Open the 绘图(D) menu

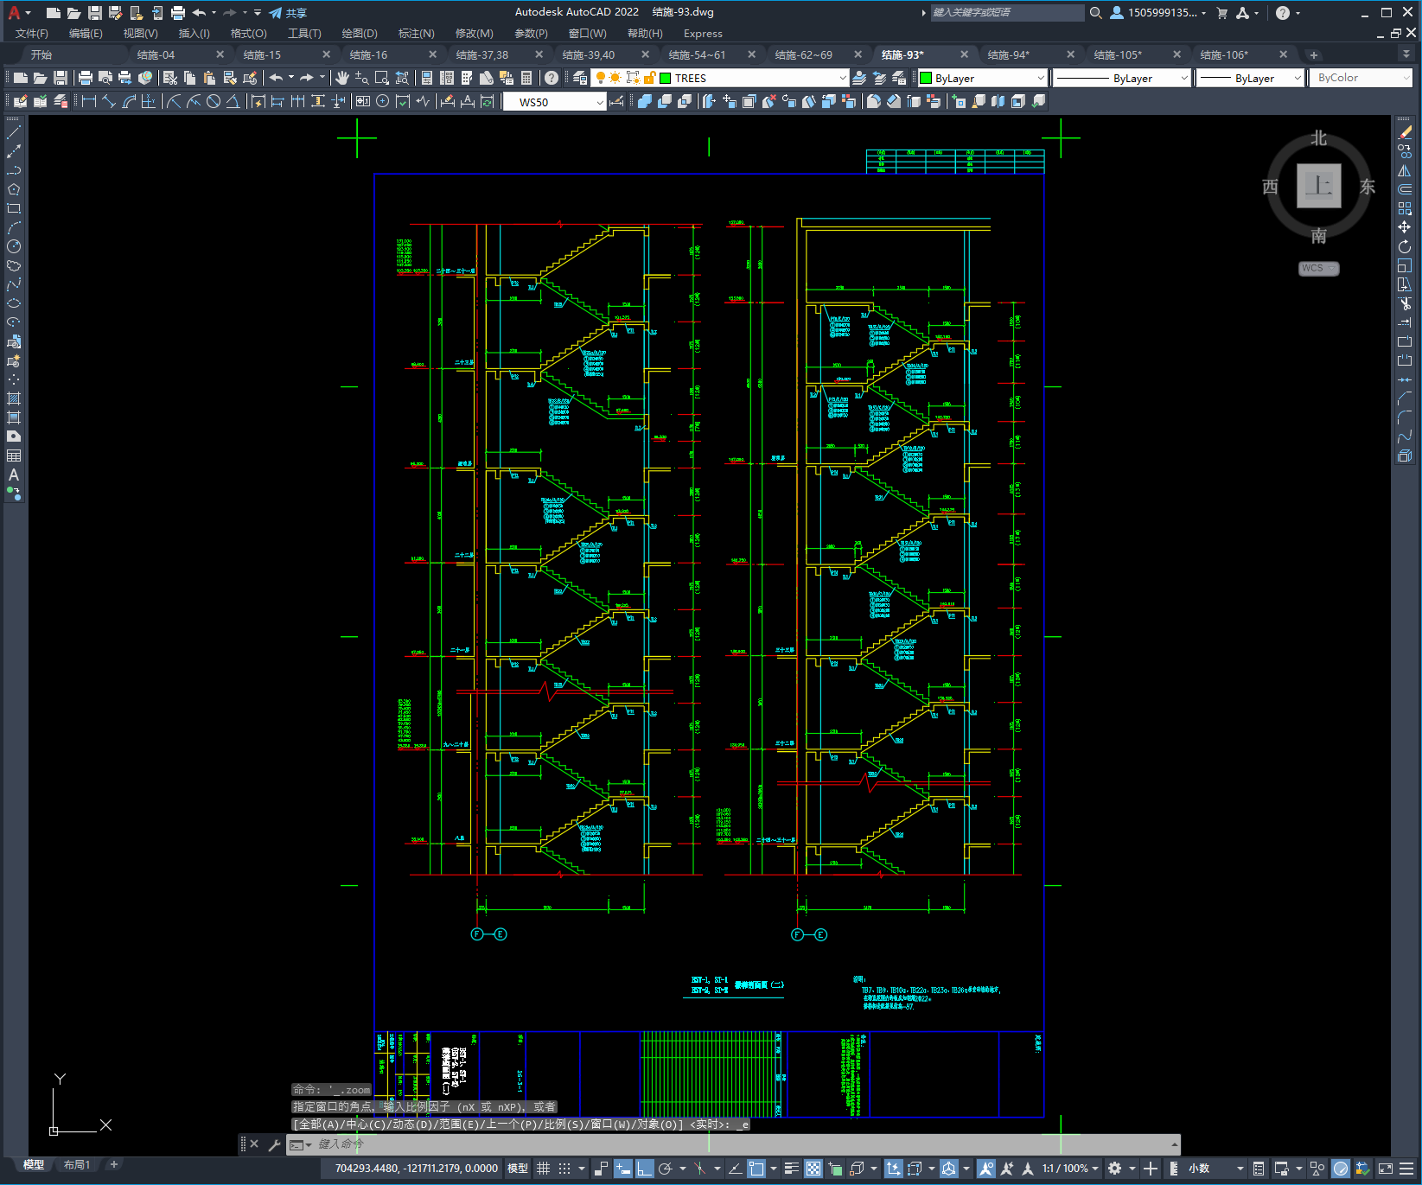pyautogui.click(x=360, y=34)
